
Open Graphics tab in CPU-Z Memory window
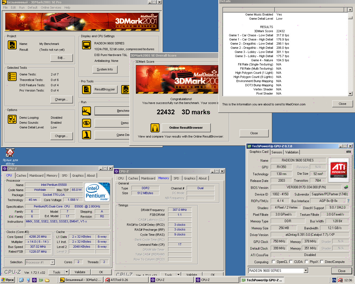point(190,178)
